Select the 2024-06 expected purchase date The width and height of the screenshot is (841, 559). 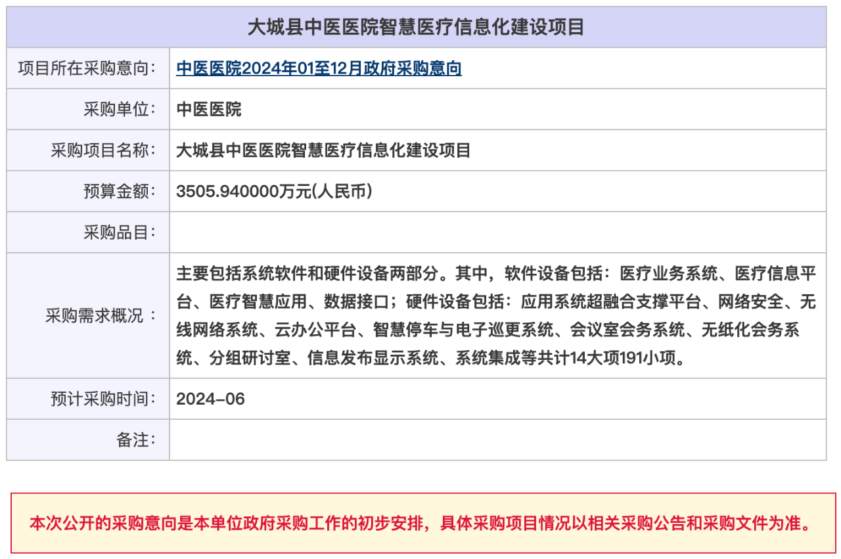(x=210, y=399)
